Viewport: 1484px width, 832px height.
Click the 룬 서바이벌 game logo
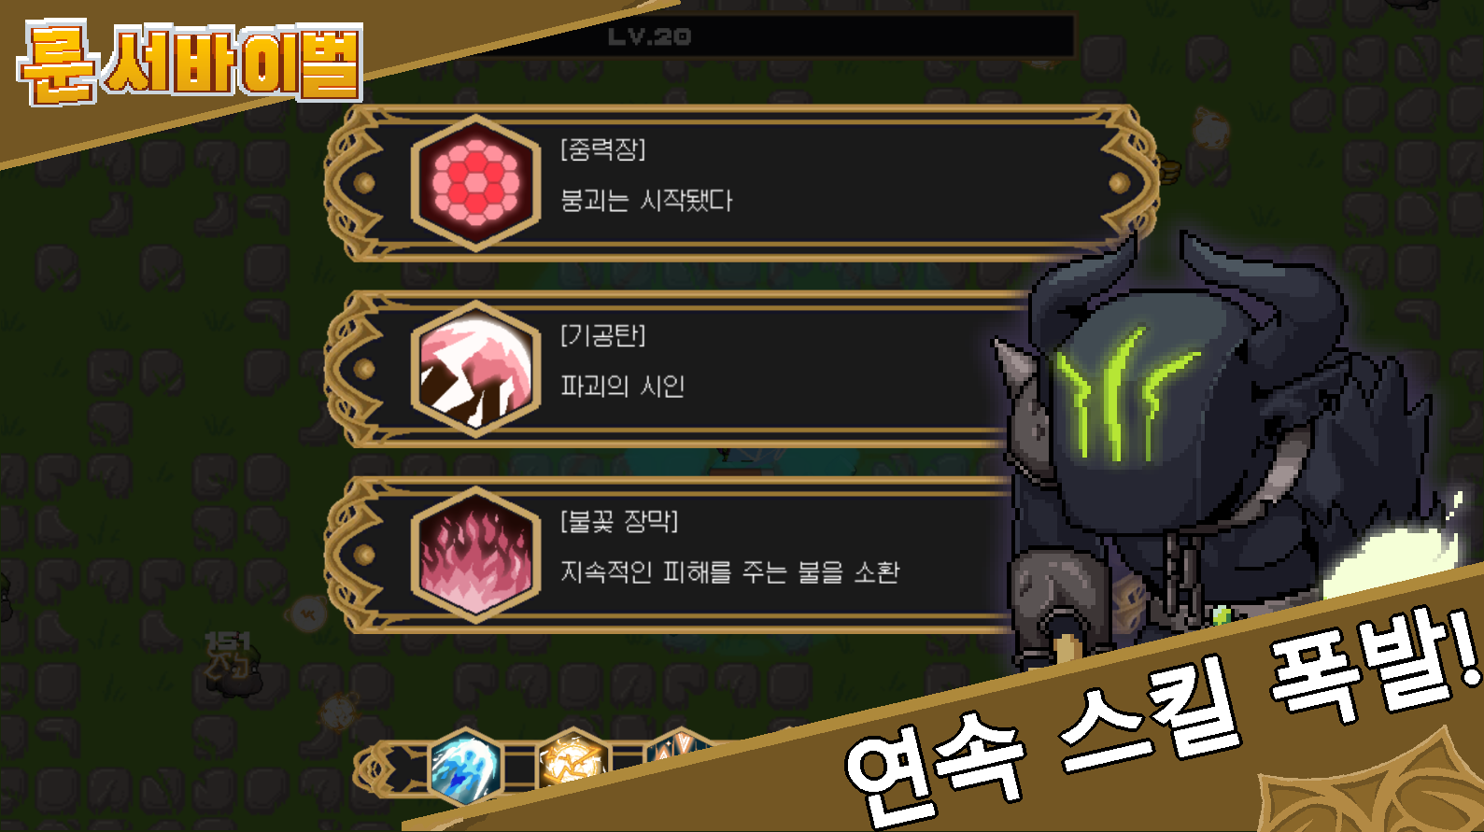(x=191, y=62)
